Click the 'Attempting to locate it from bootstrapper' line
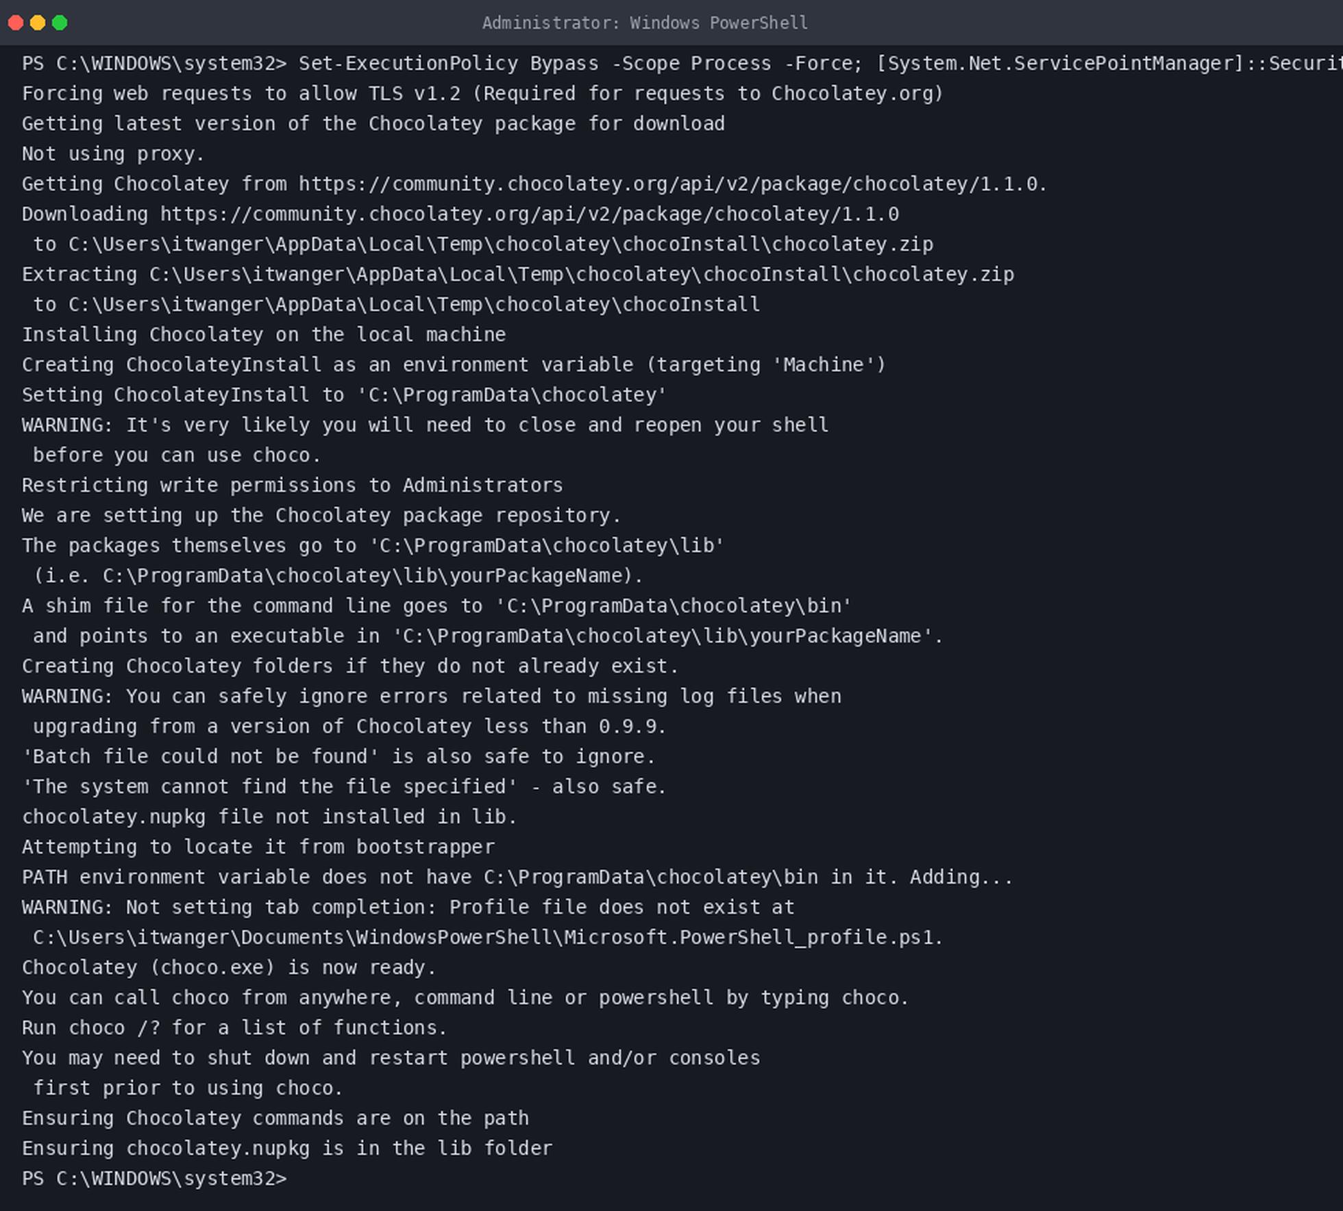The image size is (1343, 1211). click(x=258, y=847)
